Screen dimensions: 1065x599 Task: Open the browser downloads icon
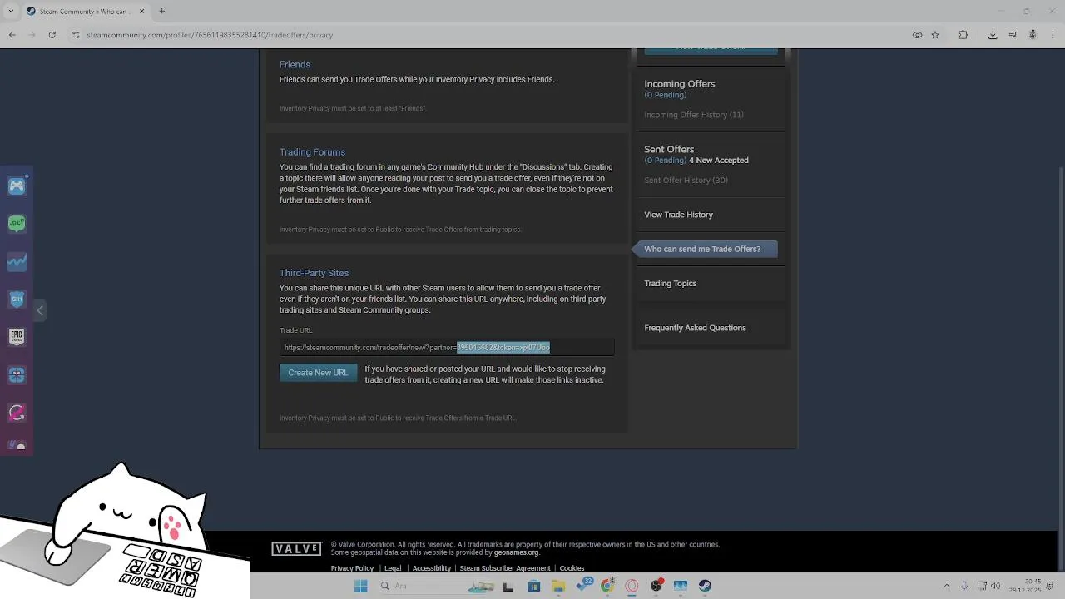[993, 35]
